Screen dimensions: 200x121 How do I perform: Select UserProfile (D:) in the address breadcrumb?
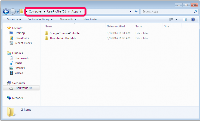(x=57, y=11)
